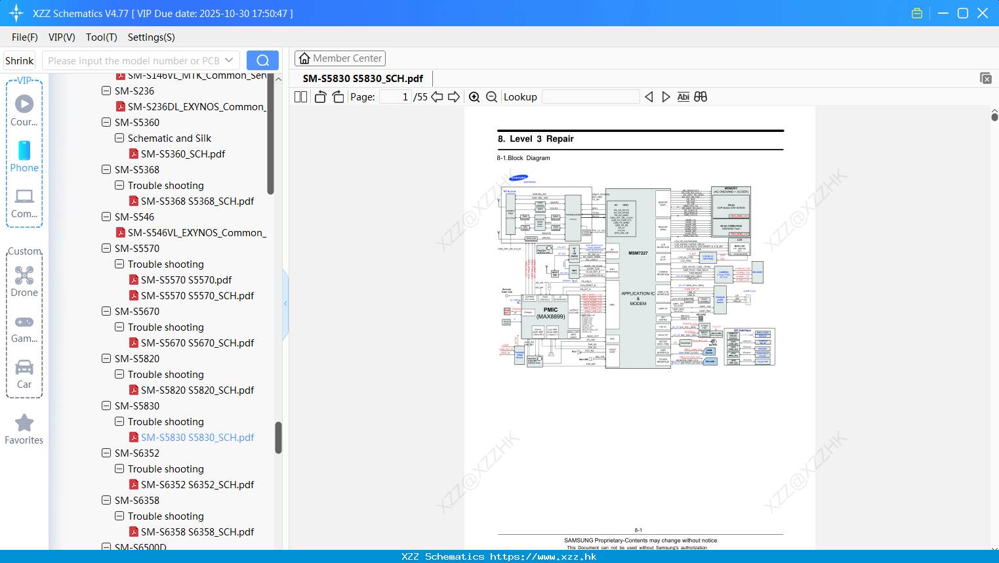Click the XZZ app logo
999x563 pixels.
click(x=16, y=13)
